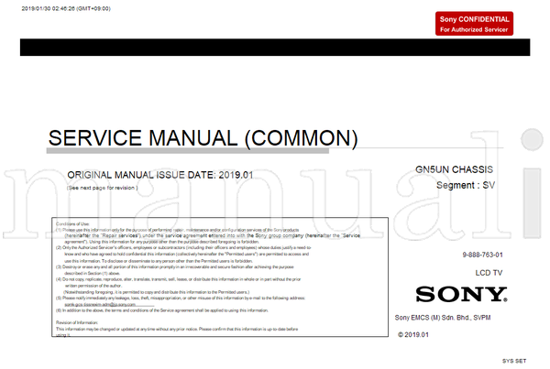Click the Sony EMCS (M) Sdn. Bhd. text
The width and height of the screenshot is (550, 369).
click(x=449, y=318)
